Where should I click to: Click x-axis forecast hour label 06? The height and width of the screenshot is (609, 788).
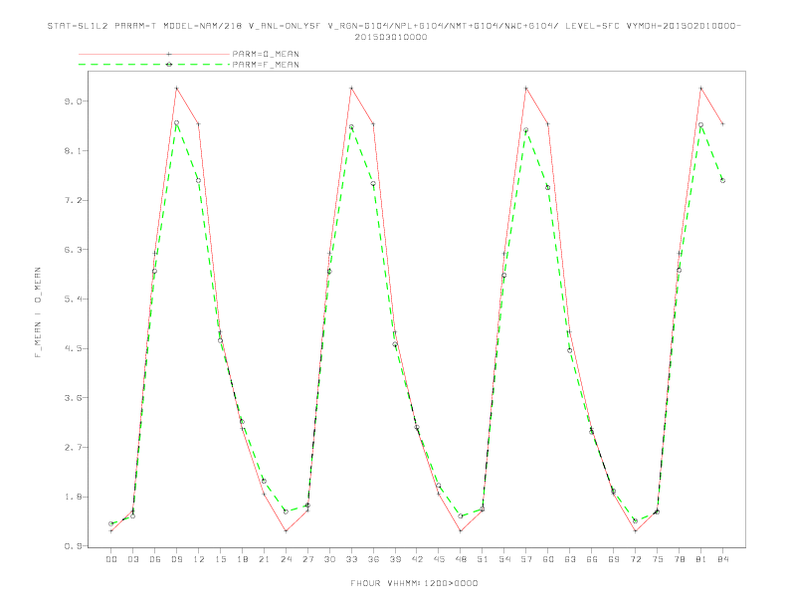[155, 559]
